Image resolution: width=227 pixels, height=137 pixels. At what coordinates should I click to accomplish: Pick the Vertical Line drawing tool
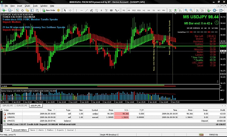pyautogui.click(x=76, y=10)
